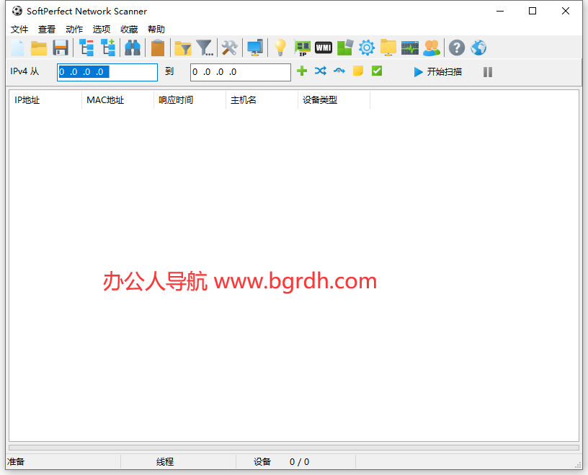Click the light bulb icon
Viewport: 588px width, 475px height.
click(x=280, y=48)
